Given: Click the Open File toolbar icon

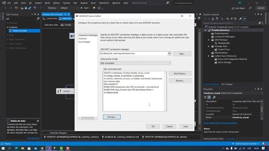Looking at the screenshot, I should click(x=22, y=8).
